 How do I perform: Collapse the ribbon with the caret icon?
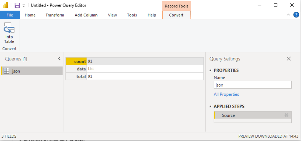coord(288,15)
